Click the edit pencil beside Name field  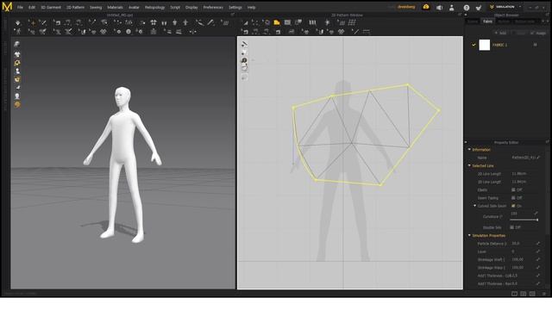pos(538,158)
